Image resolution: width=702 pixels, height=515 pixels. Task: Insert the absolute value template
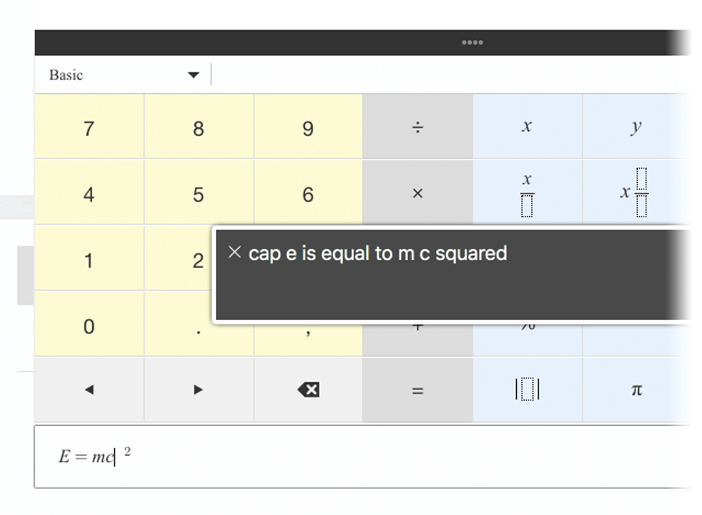pyautogui.click(x=527, y=389)
